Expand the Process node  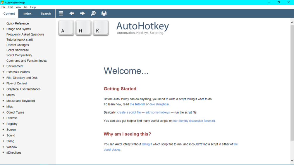(3, 118)
